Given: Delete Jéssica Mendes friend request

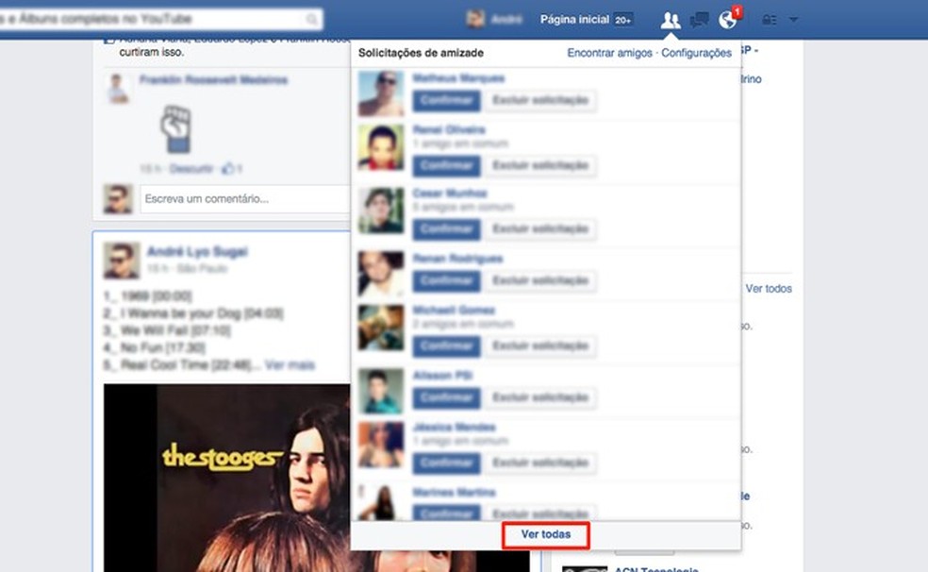Looking at the screenshot, I should 540,463.
